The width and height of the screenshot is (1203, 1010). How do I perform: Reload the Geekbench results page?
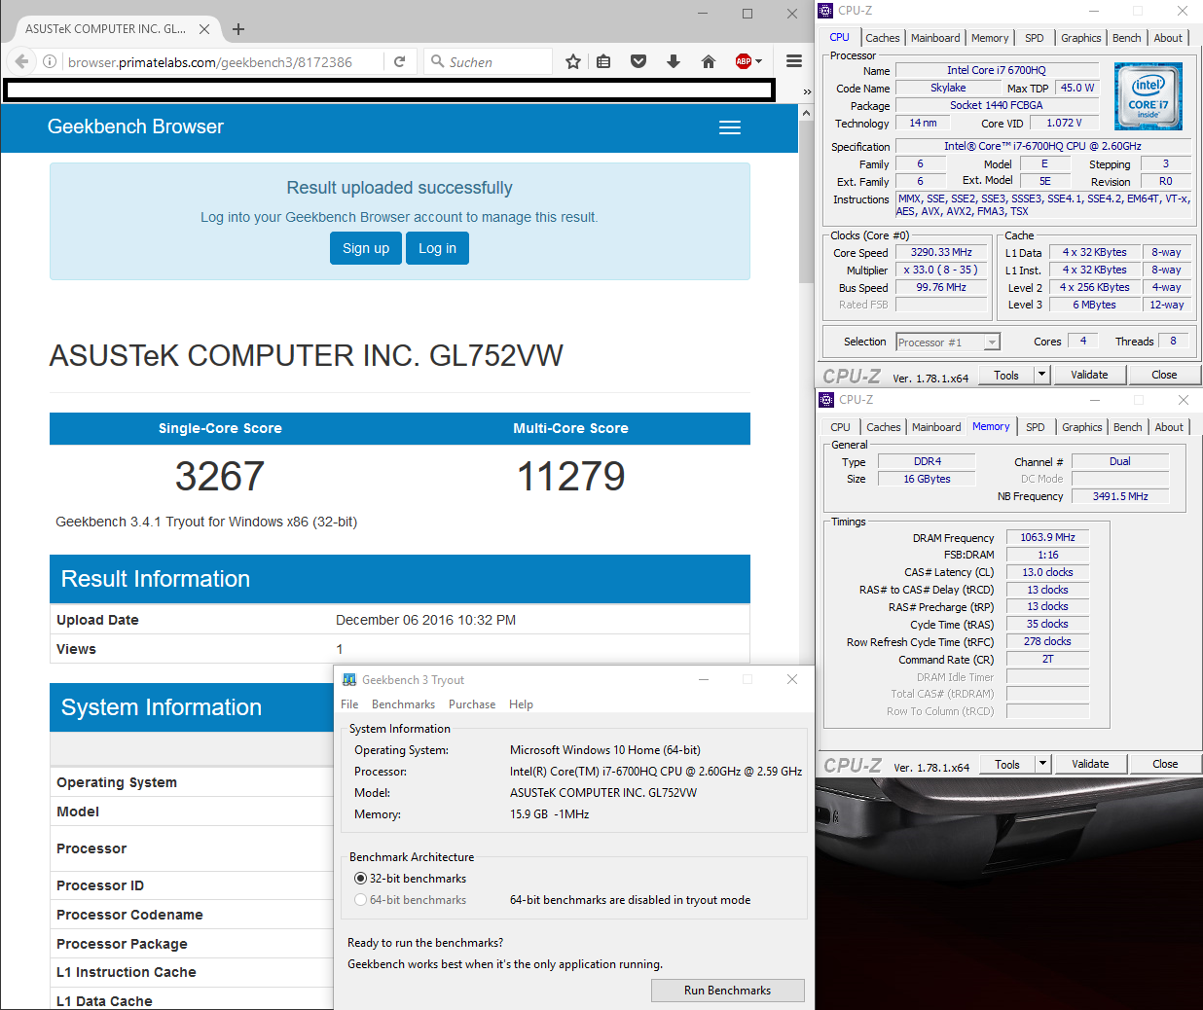tap(399, 61)
